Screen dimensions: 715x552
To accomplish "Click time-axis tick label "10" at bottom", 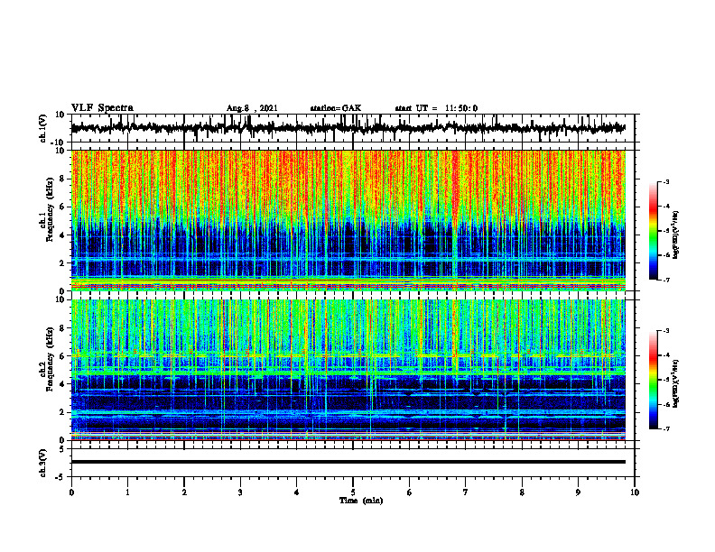I will coord(635,492).
